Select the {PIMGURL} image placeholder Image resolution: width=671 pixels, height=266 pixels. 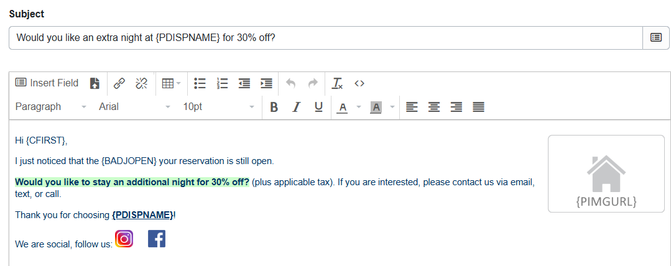click(606, 174)
